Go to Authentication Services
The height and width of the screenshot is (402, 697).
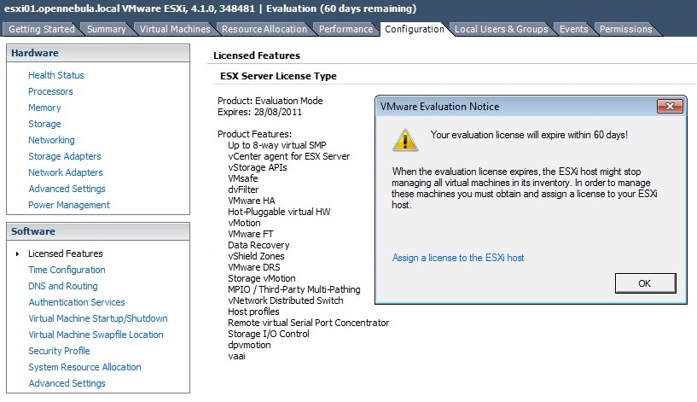[77, 302]
